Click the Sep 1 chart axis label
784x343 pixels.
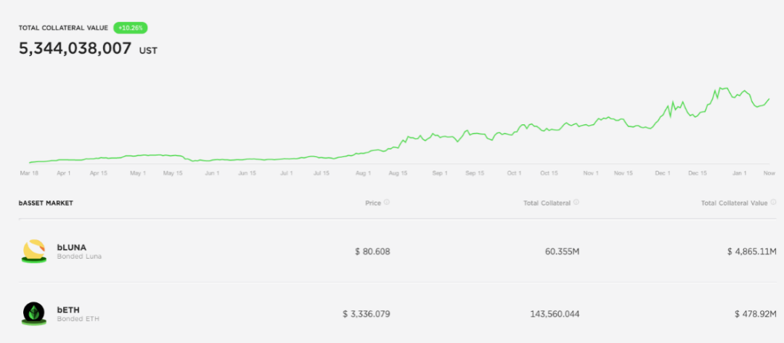coord(439,173)
